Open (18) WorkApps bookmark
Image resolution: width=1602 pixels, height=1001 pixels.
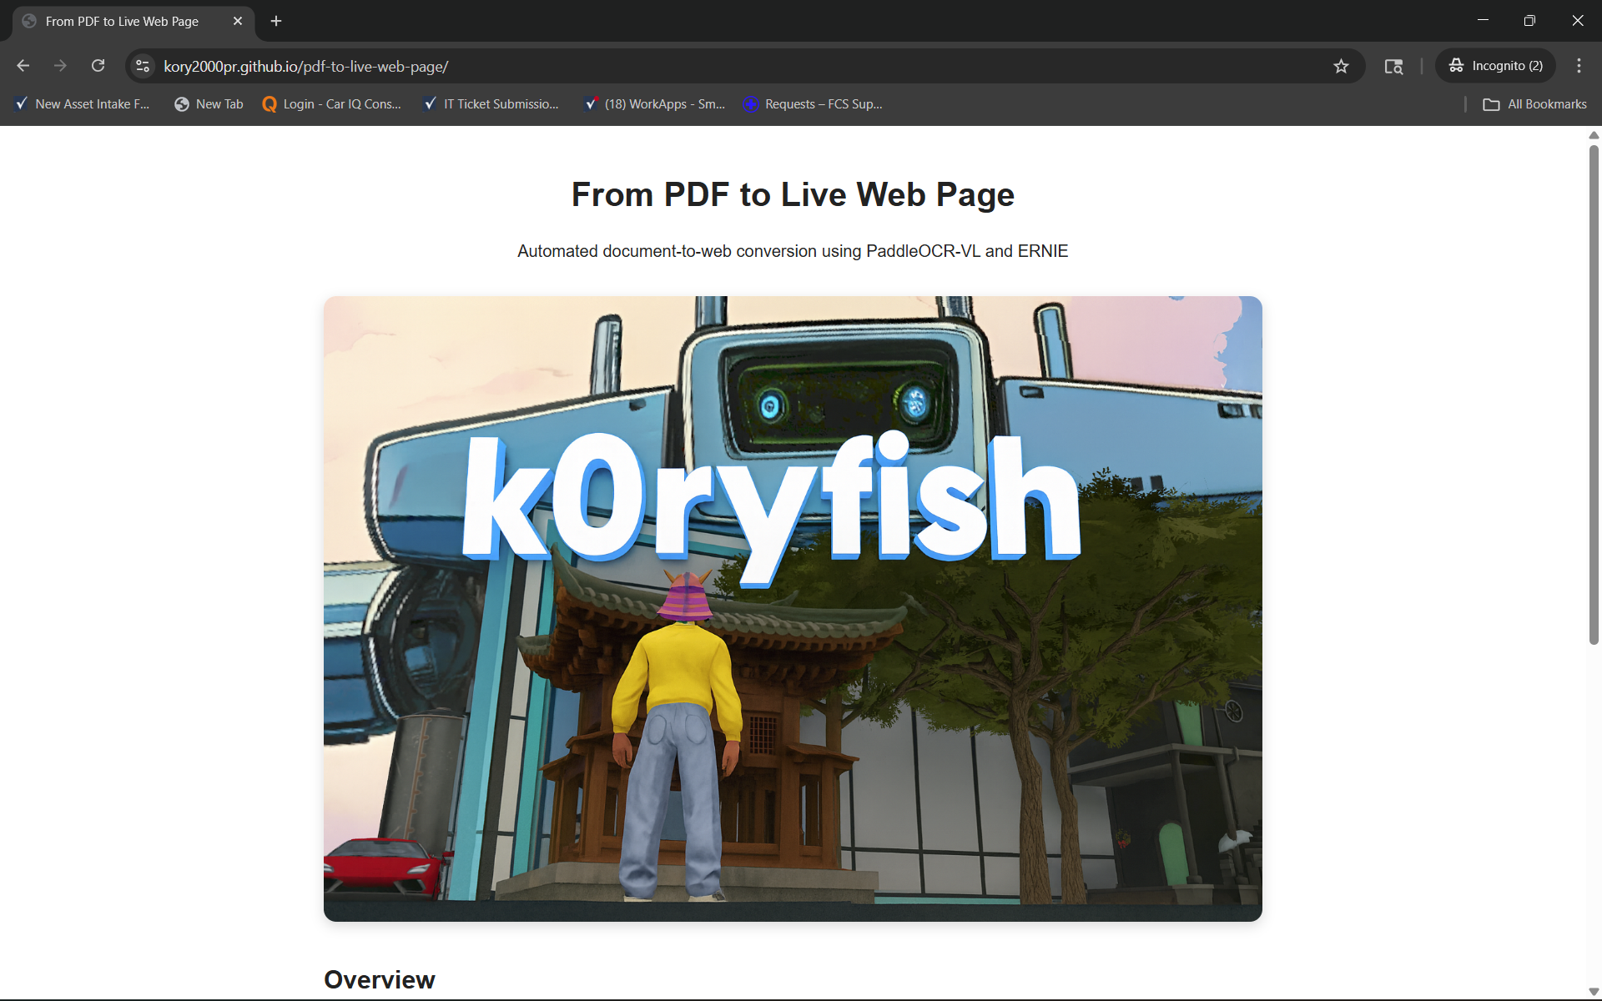[654, 104]
